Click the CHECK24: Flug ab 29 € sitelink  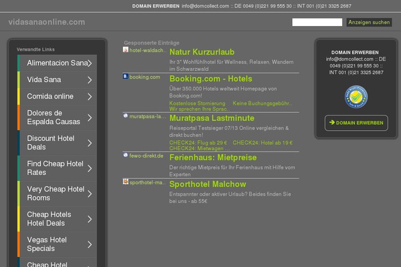point(198,143)
